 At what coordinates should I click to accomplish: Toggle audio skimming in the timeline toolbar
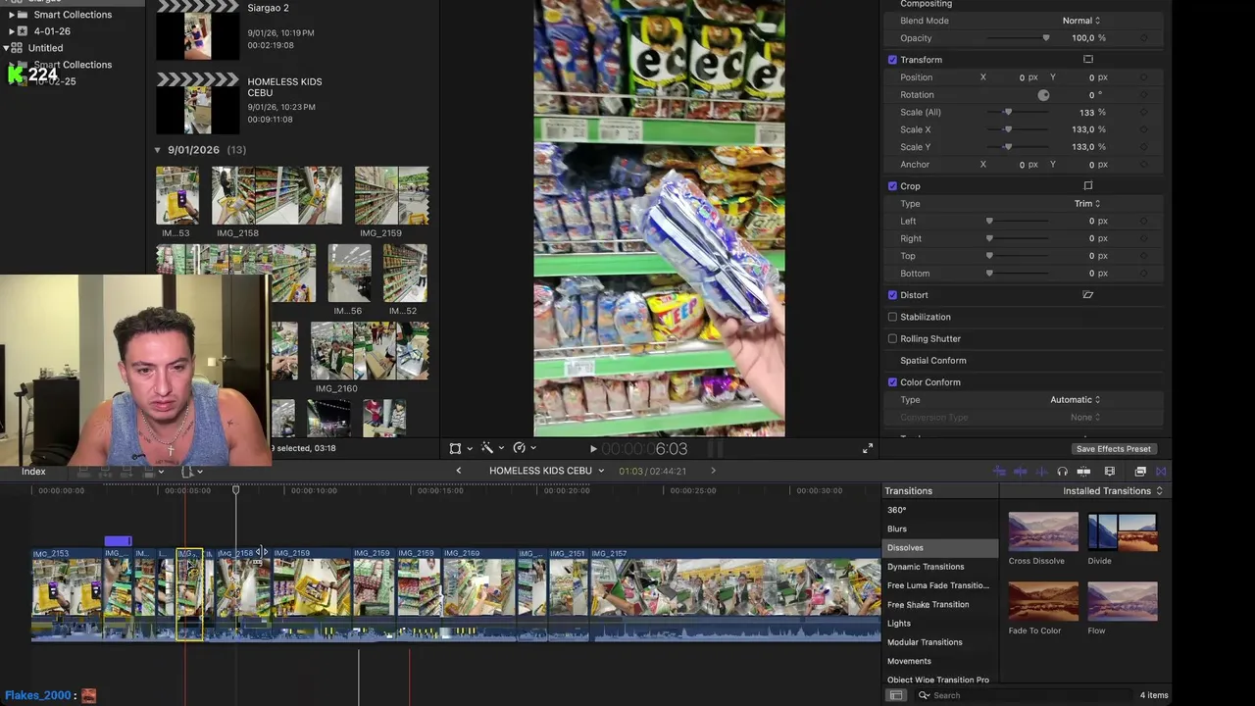click(x=1021, y=472)
